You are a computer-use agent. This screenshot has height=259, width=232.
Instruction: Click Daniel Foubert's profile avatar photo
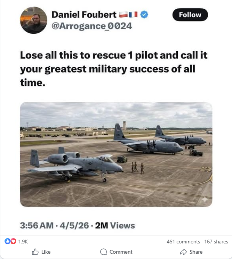pos(34,19)
